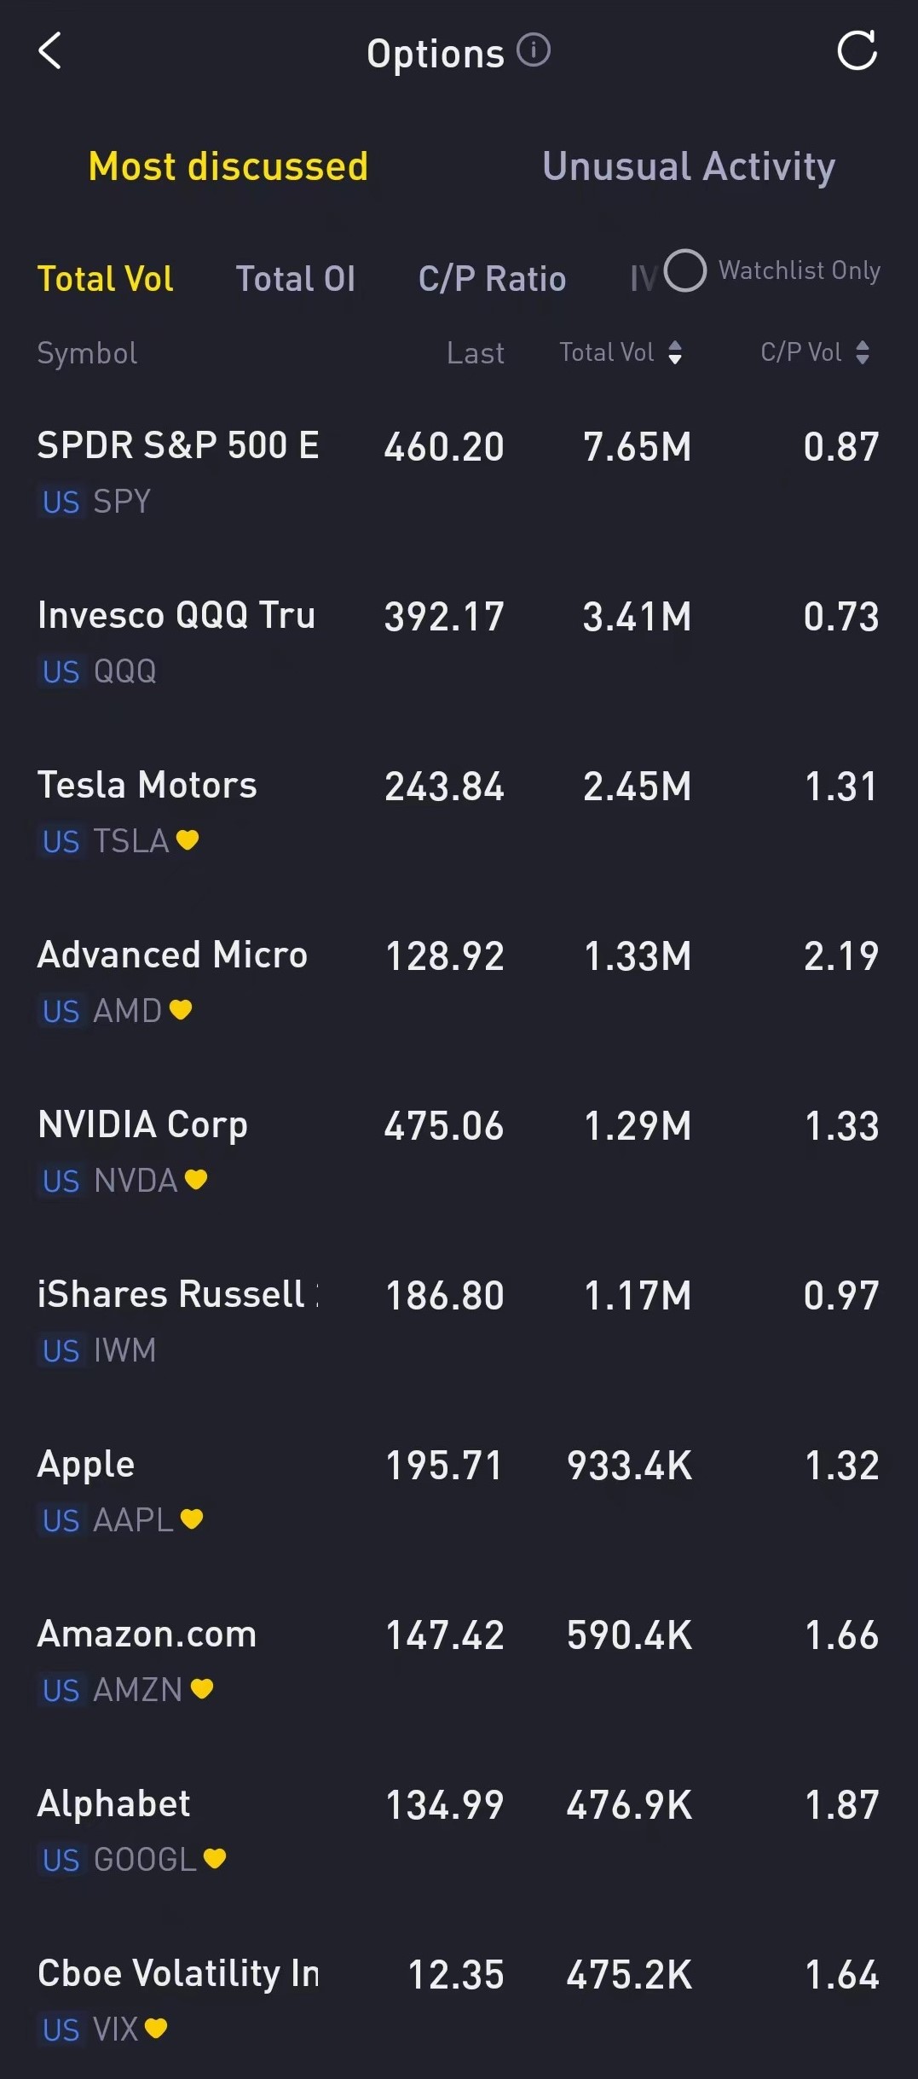Viewport: 918px width, 2079px height.
Task: Switch to Unusual Activity tab
Action: click(x=689, y=166)
